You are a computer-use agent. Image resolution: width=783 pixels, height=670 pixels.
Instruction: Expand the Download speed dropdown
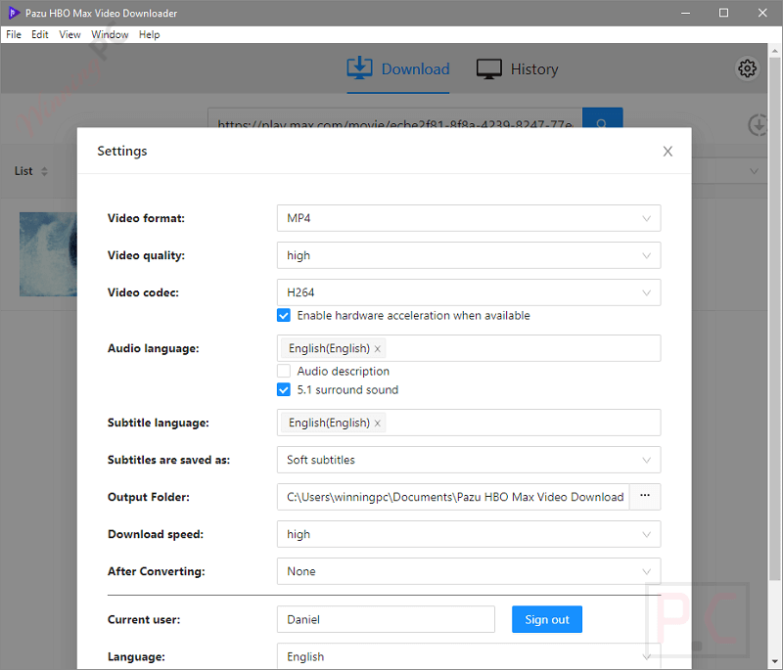click(x=469, y=534)
